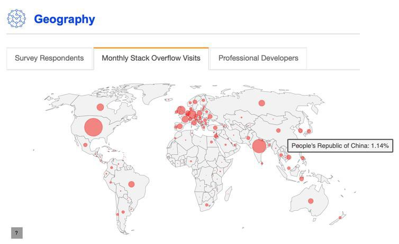Click the Geography network logo icon
Viewport: 399px width, 244px height.
(x=16, y=19)
